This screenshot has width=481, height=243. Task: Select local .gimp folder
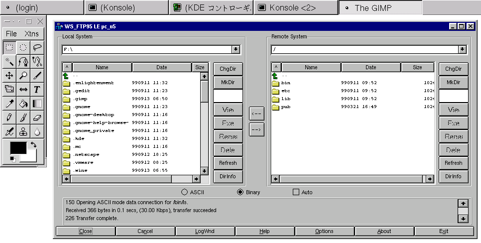coord(80,99)
